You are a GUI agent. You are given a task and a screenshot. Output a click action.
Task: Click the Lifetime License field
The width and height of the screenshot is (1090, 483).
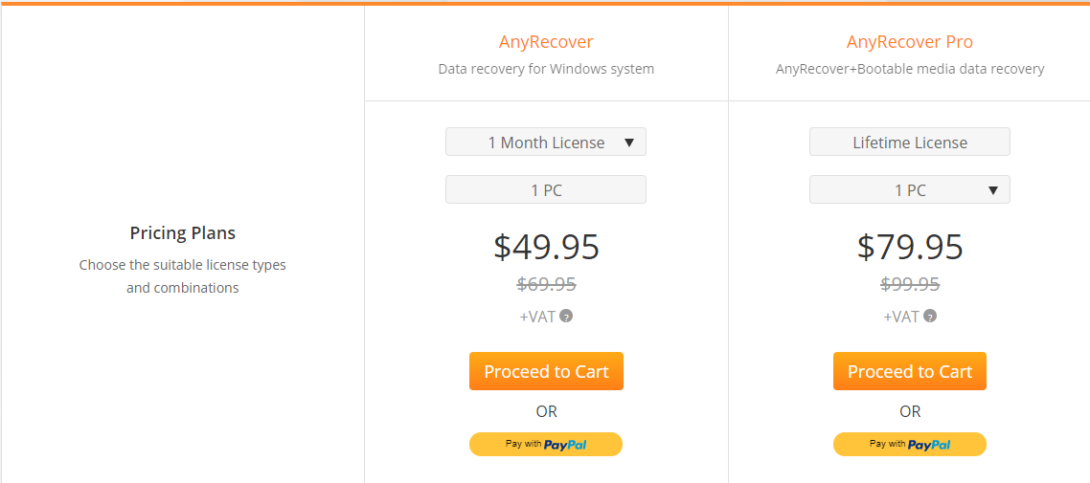pyautogui.click(x=909, y=143)
